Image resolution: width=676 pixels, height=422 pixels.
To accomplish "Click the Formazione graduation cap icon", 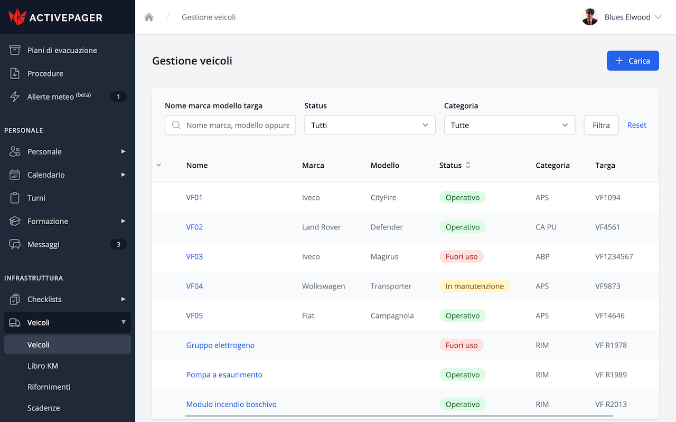I will 15,221.
